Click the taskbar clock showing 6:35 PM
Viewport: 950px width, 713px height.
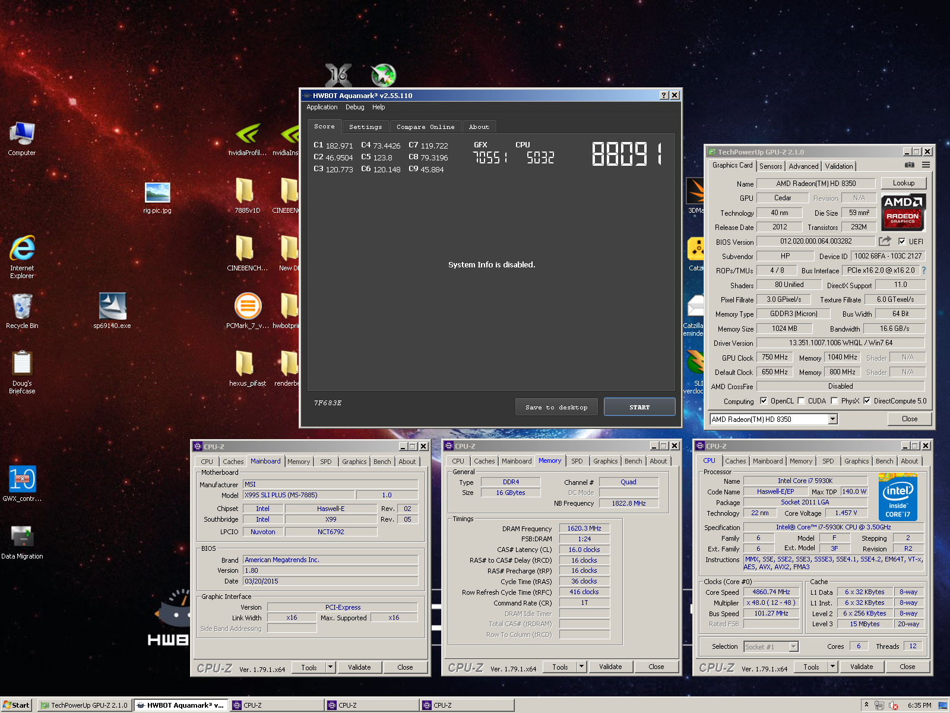point(919,705)
